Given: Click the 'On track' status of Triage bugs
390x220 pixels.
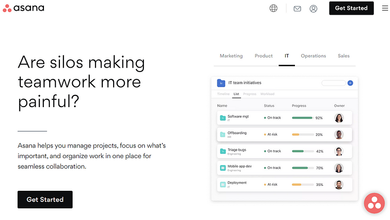Looking at the screenshot, I should coord(273,151).
